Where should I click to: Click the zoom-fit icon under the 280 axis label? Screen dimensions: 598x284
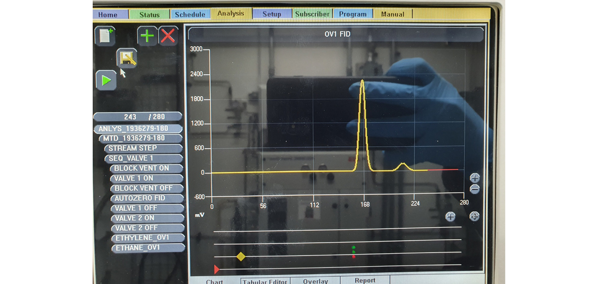474,216
